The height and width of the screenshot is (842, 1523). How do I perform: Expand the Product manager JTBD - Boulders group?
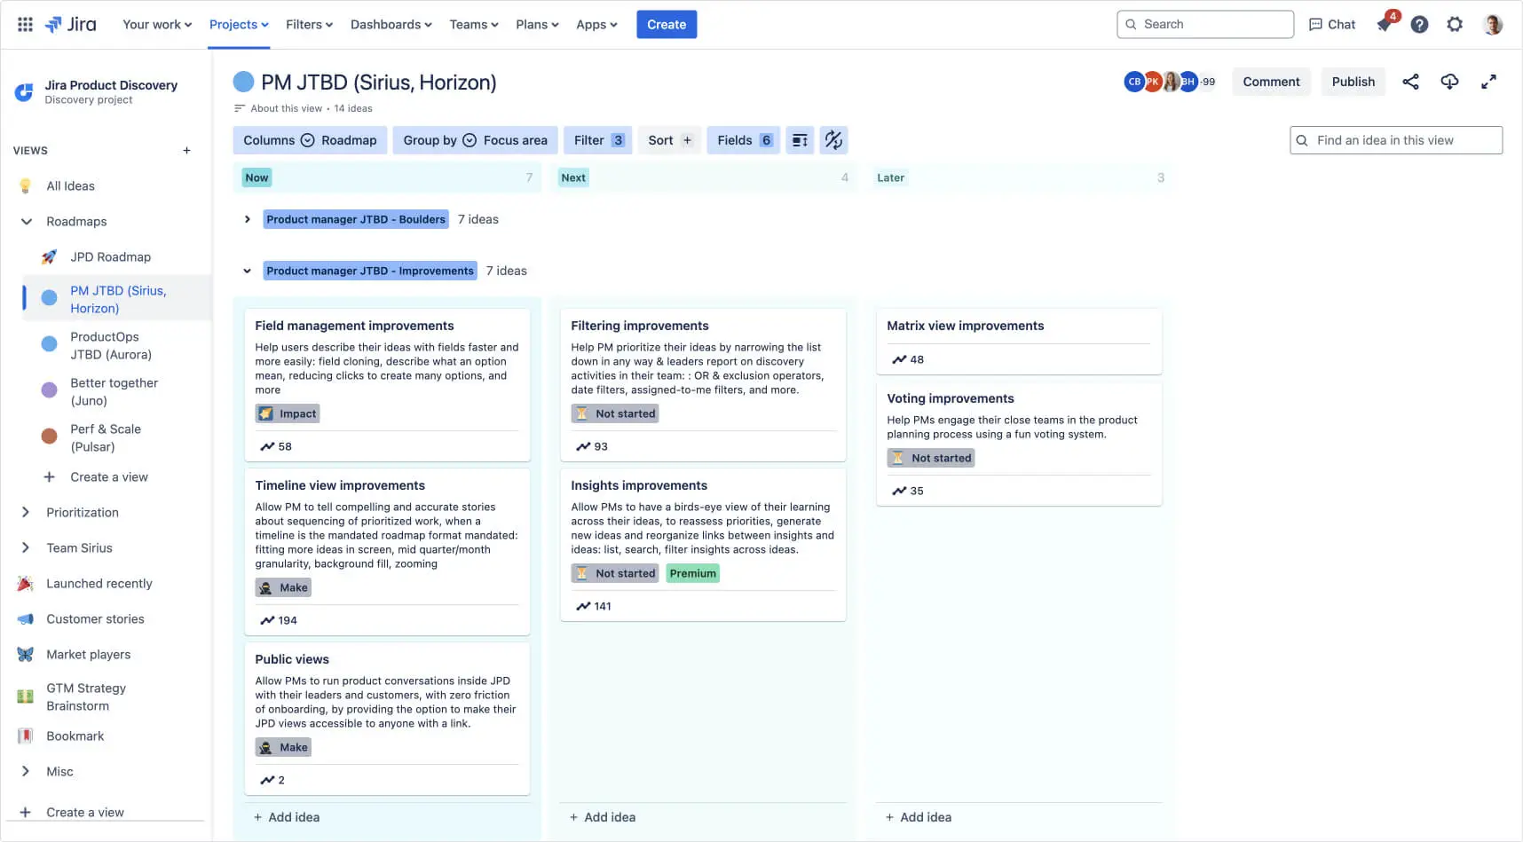[x=248, y=219]
